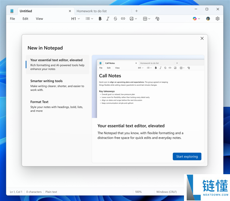Apply strikethrough in main toolbar
This screenshot has width=230, height=201.
(x=115, y=19)
